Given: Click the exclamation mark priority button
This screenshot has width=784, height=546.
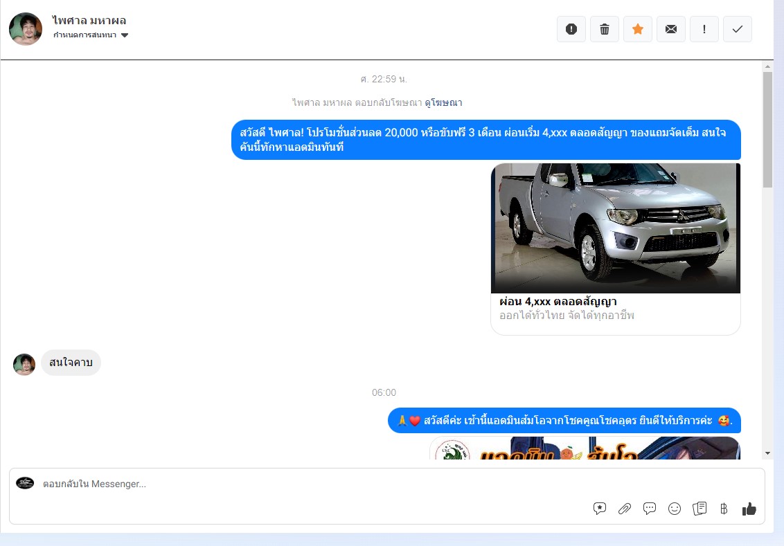Looking at the screenshot, I should point(704,29).
